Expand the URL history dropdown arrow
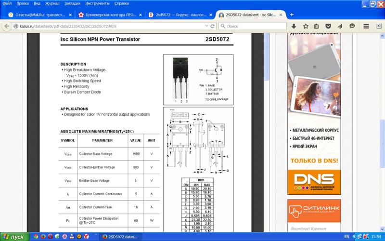The height and width of the screenshot is (241, 385). [206, 26]
